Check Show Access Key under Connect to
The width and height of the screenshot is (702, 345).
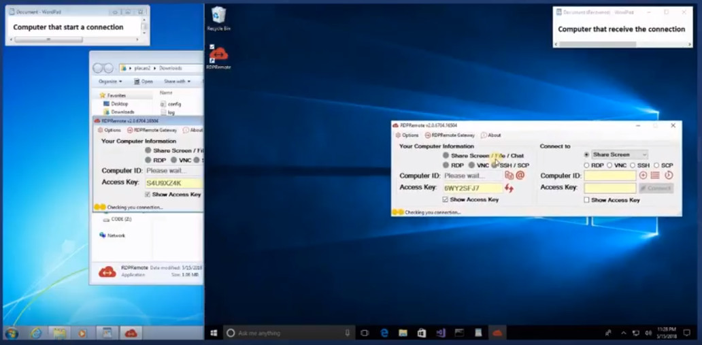click(x=586, y=200)
